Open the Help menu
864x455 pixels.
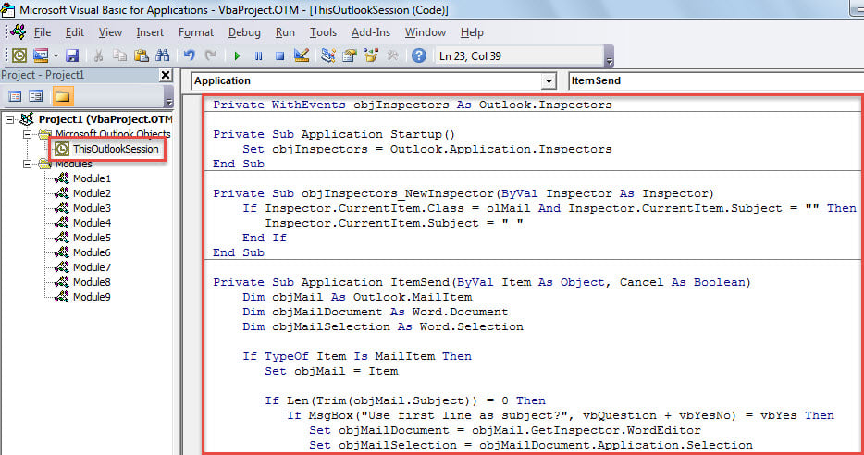point(472,32)
